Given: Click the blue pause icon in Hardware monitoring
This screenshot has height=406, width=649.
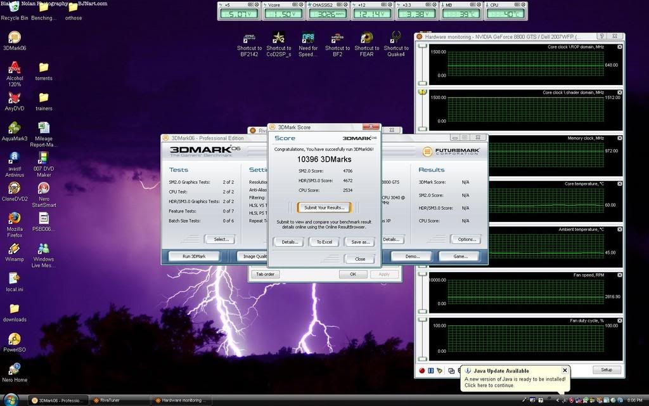Looking at the screenshot, I should click(x=431, y=370).
